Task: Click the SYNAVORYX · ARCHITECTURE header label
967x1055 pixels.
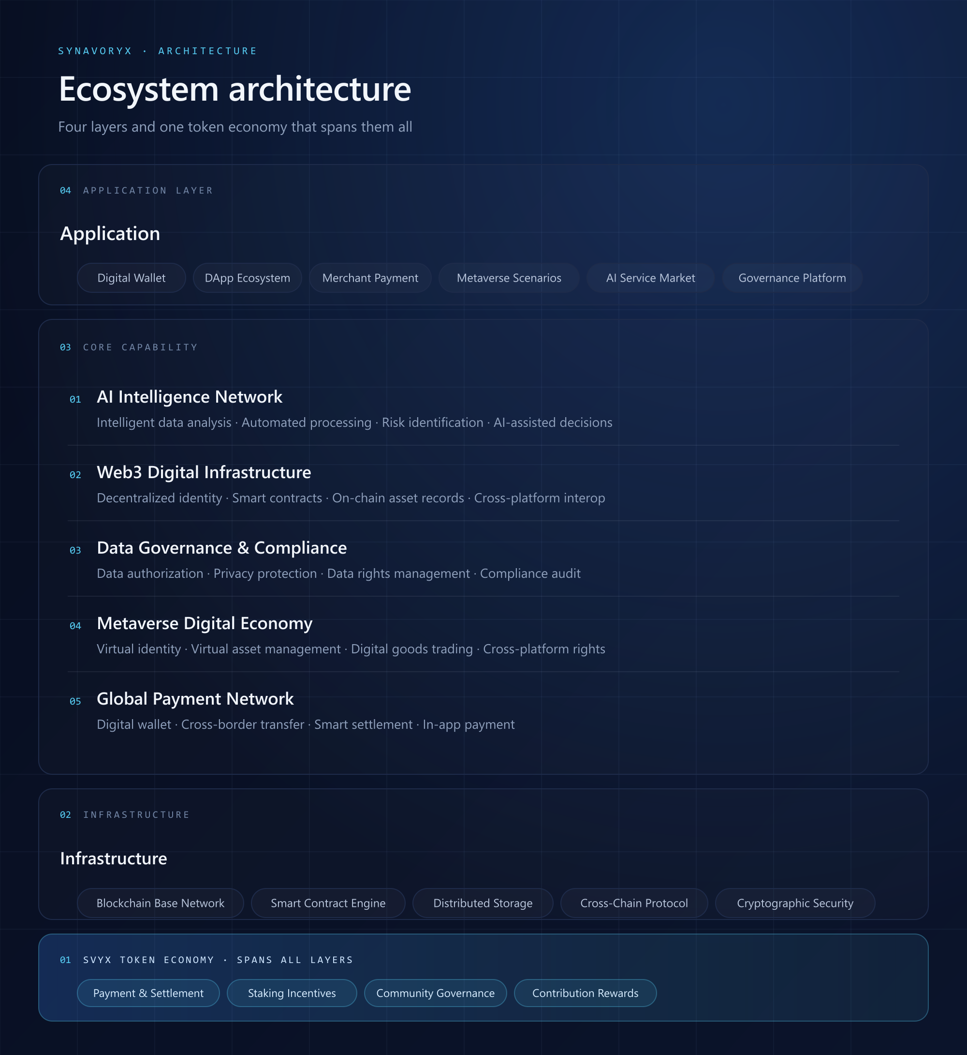Action: pyautogui.click(x=158, y=51)
